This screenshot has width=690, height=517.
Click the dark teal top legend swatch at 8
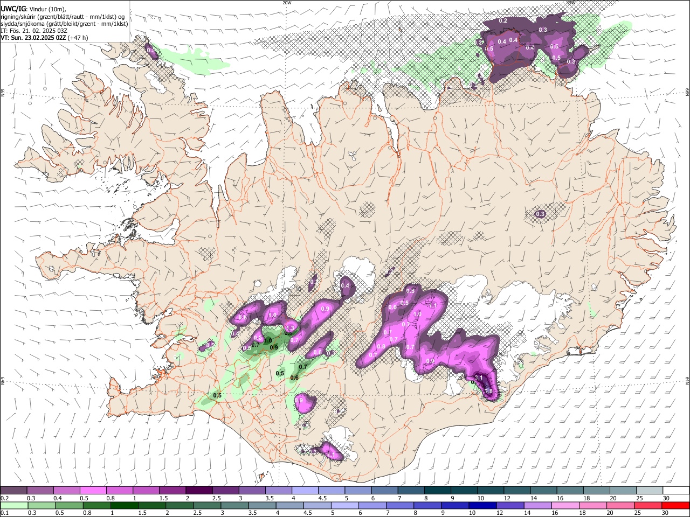[x=437, y=491]
